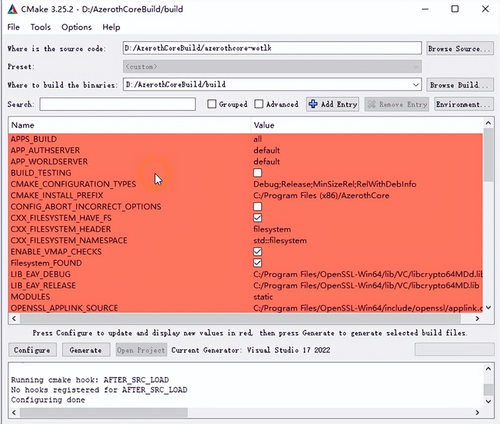Click output log scroll right arrow
Screen dimensions: 500x424
tap(477, 413)
